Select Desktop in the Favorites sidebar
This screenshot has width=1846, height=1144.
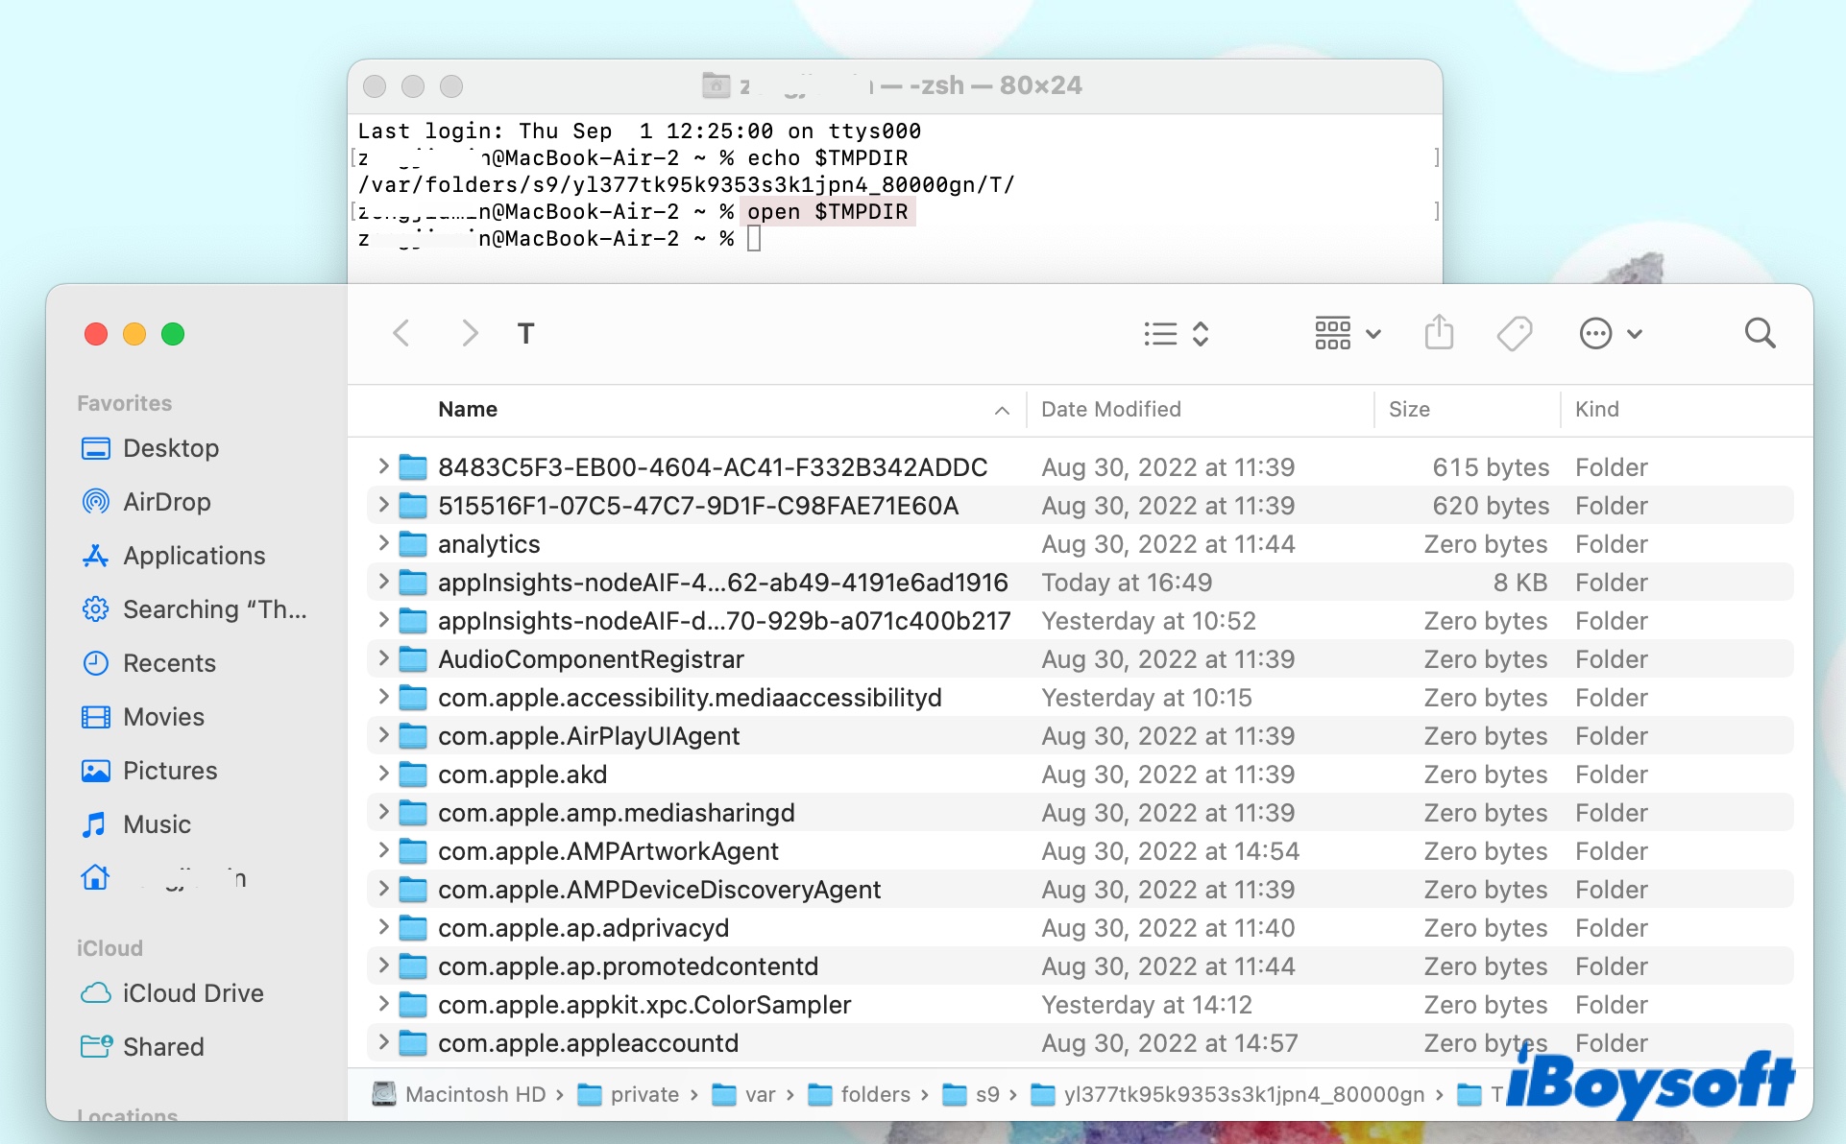click(x=173, y=447)
